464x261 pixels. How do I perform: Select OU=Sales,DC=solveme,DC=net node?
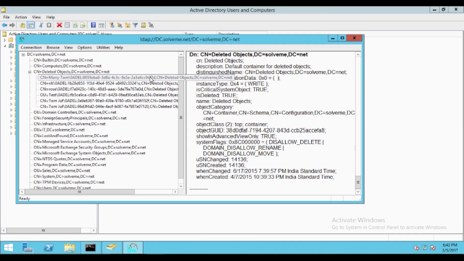click(62, 171)
